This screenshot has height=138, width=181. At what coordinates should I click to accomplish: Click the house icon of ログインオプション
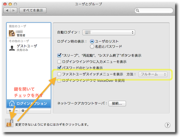pos(12,103)
